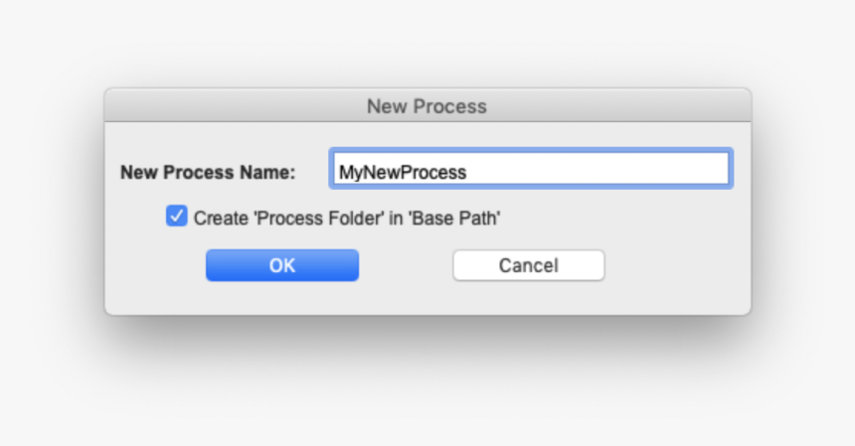Uncheck the Create 'Process Folder' checkbox
The image size is (855, 446).
[x=176, y=217]
